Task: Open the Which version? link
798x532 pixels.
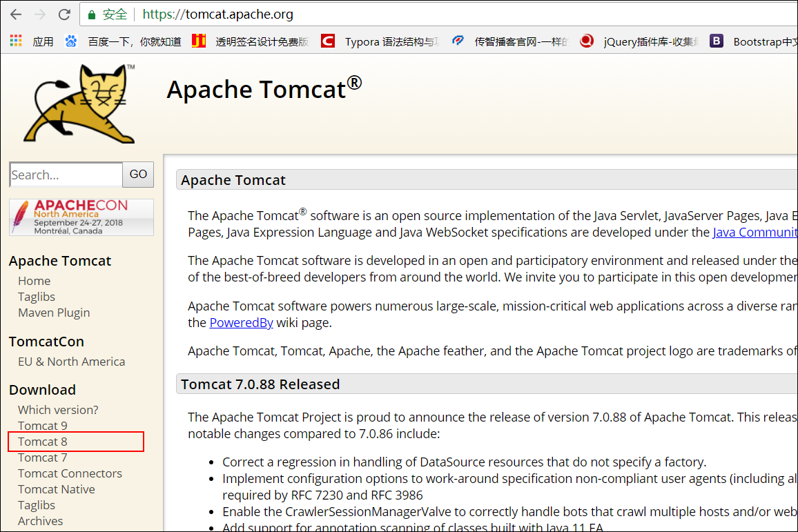Action: click(58, 409)
